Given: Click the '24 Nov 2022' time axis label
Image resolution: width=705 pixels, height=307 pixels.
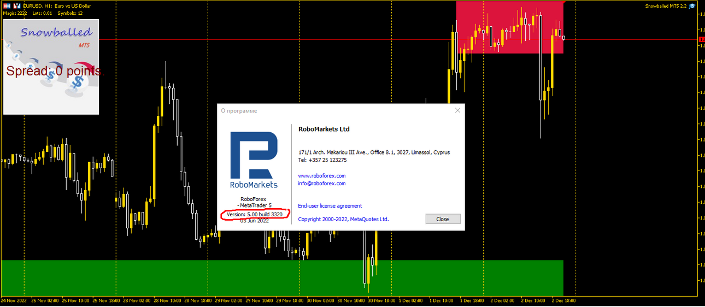Looking at the screenshot, I should pyautogui.click(x=14, y=300).
